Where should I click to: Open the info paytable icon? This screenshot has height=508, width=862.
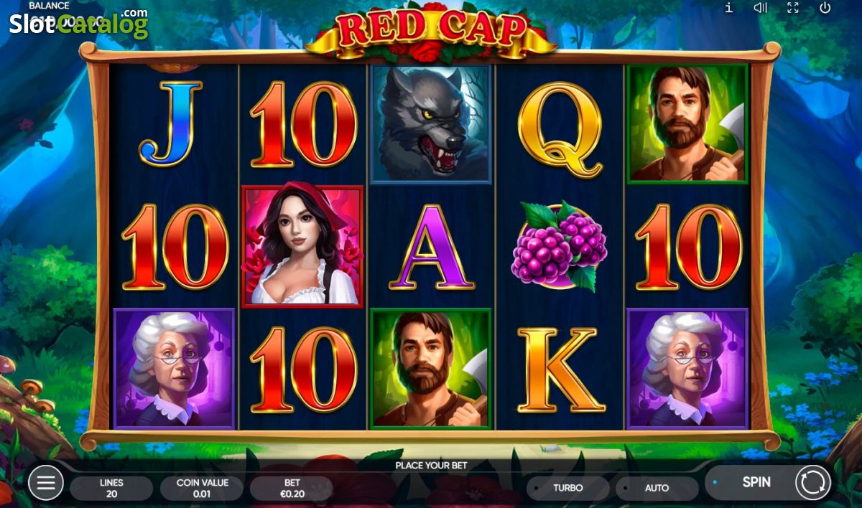click(728, 8)
